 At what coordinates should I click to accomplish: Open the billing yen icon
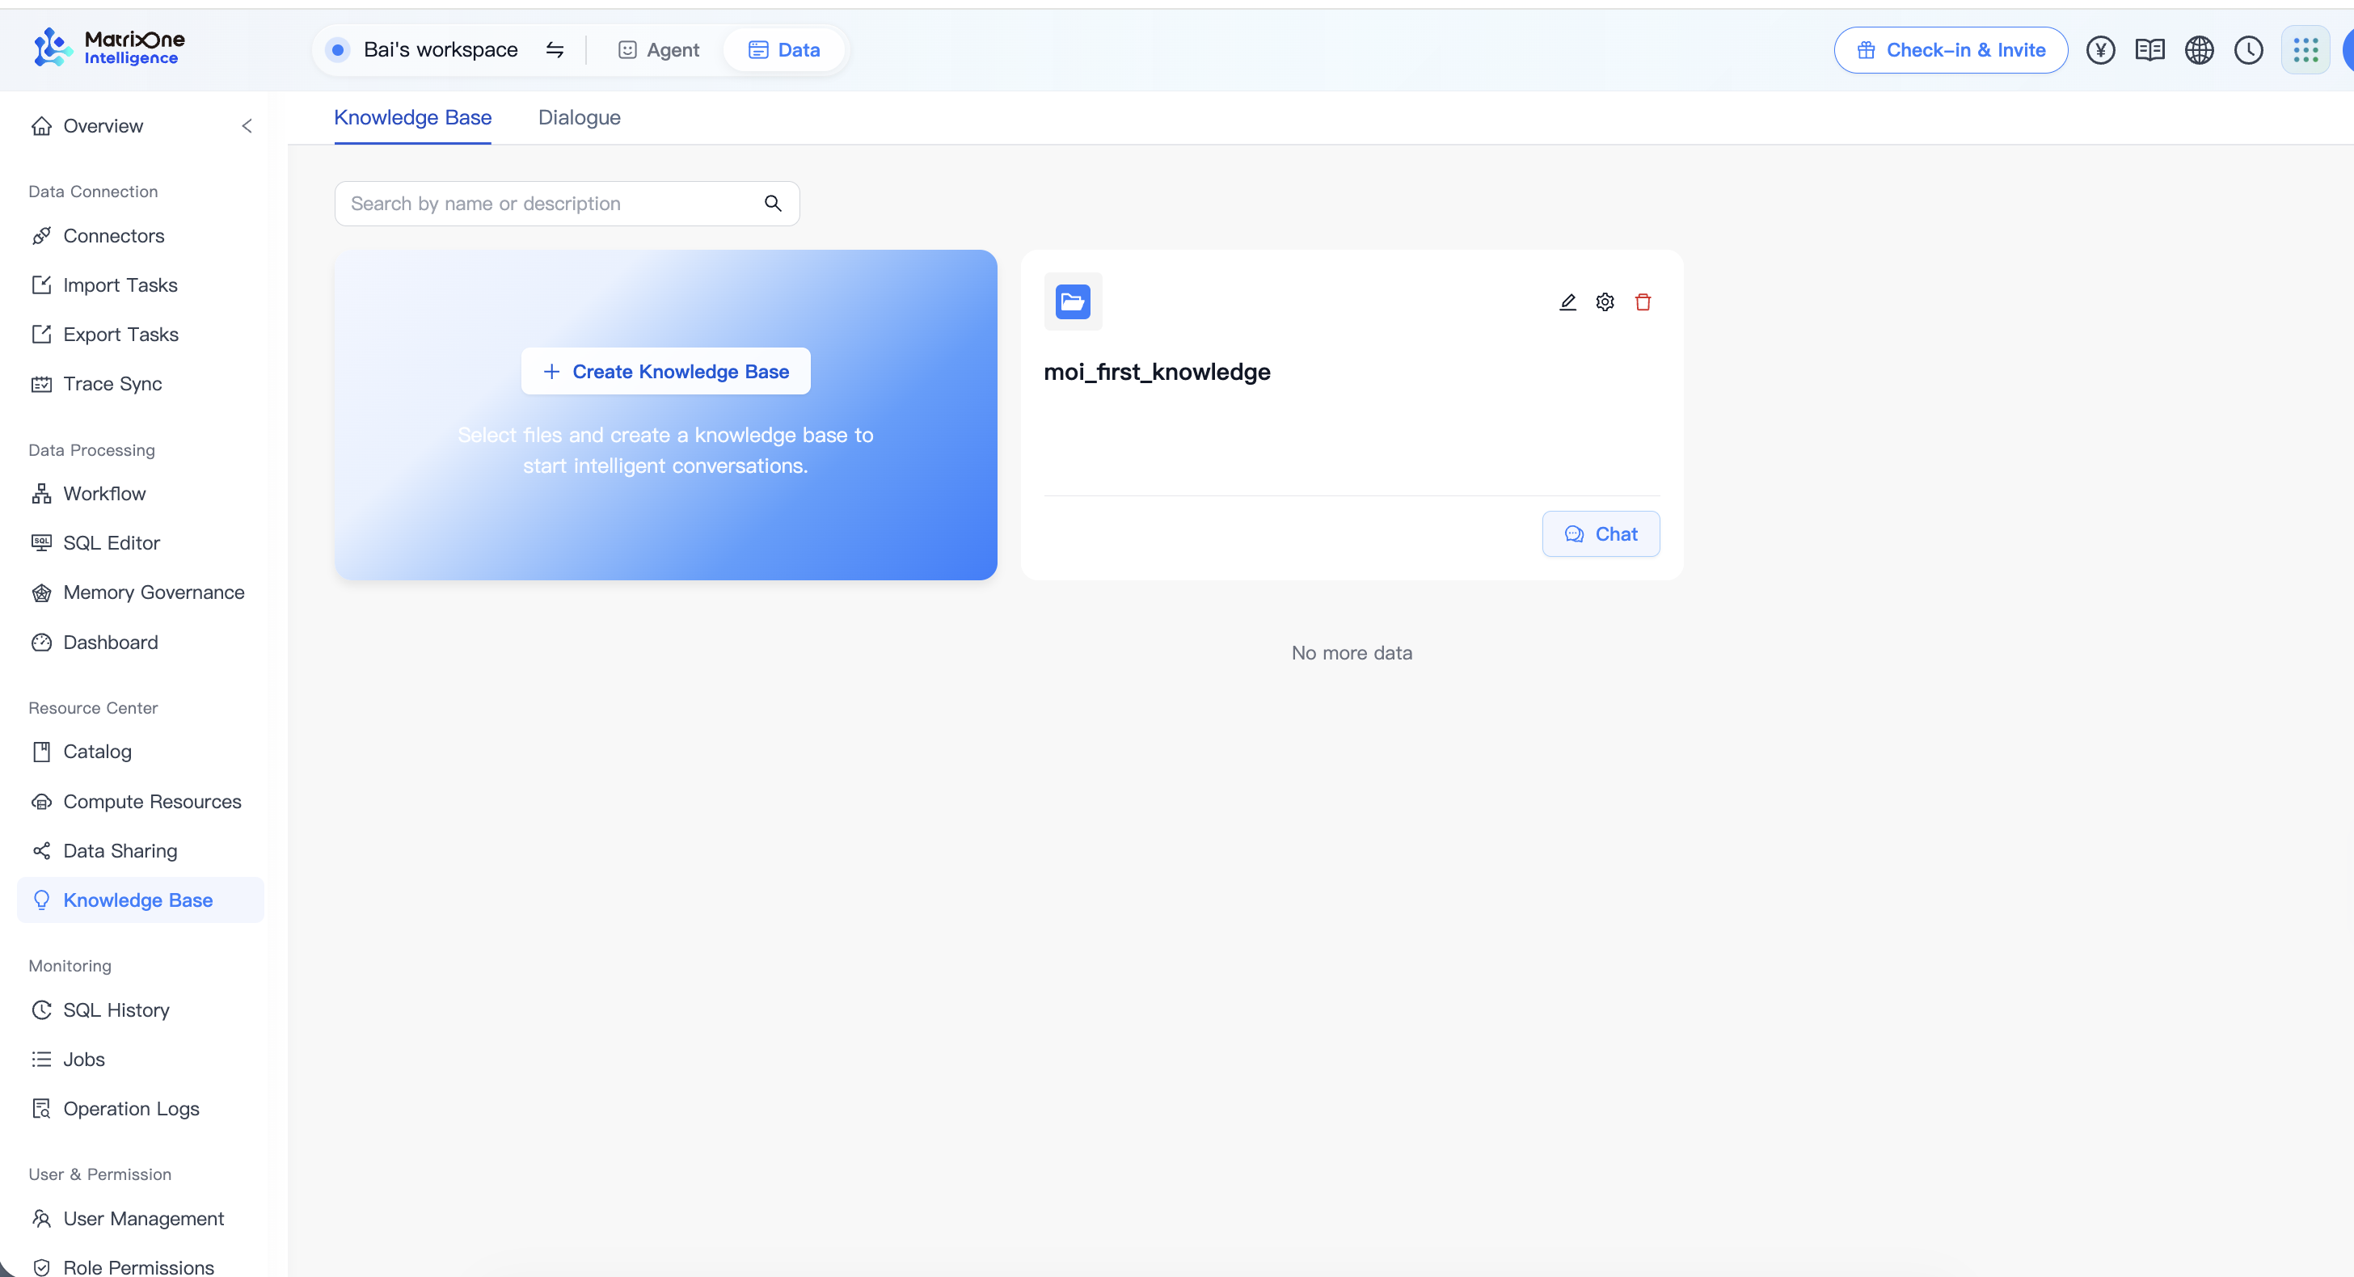pyautogui.click(x=2101, y=49)
